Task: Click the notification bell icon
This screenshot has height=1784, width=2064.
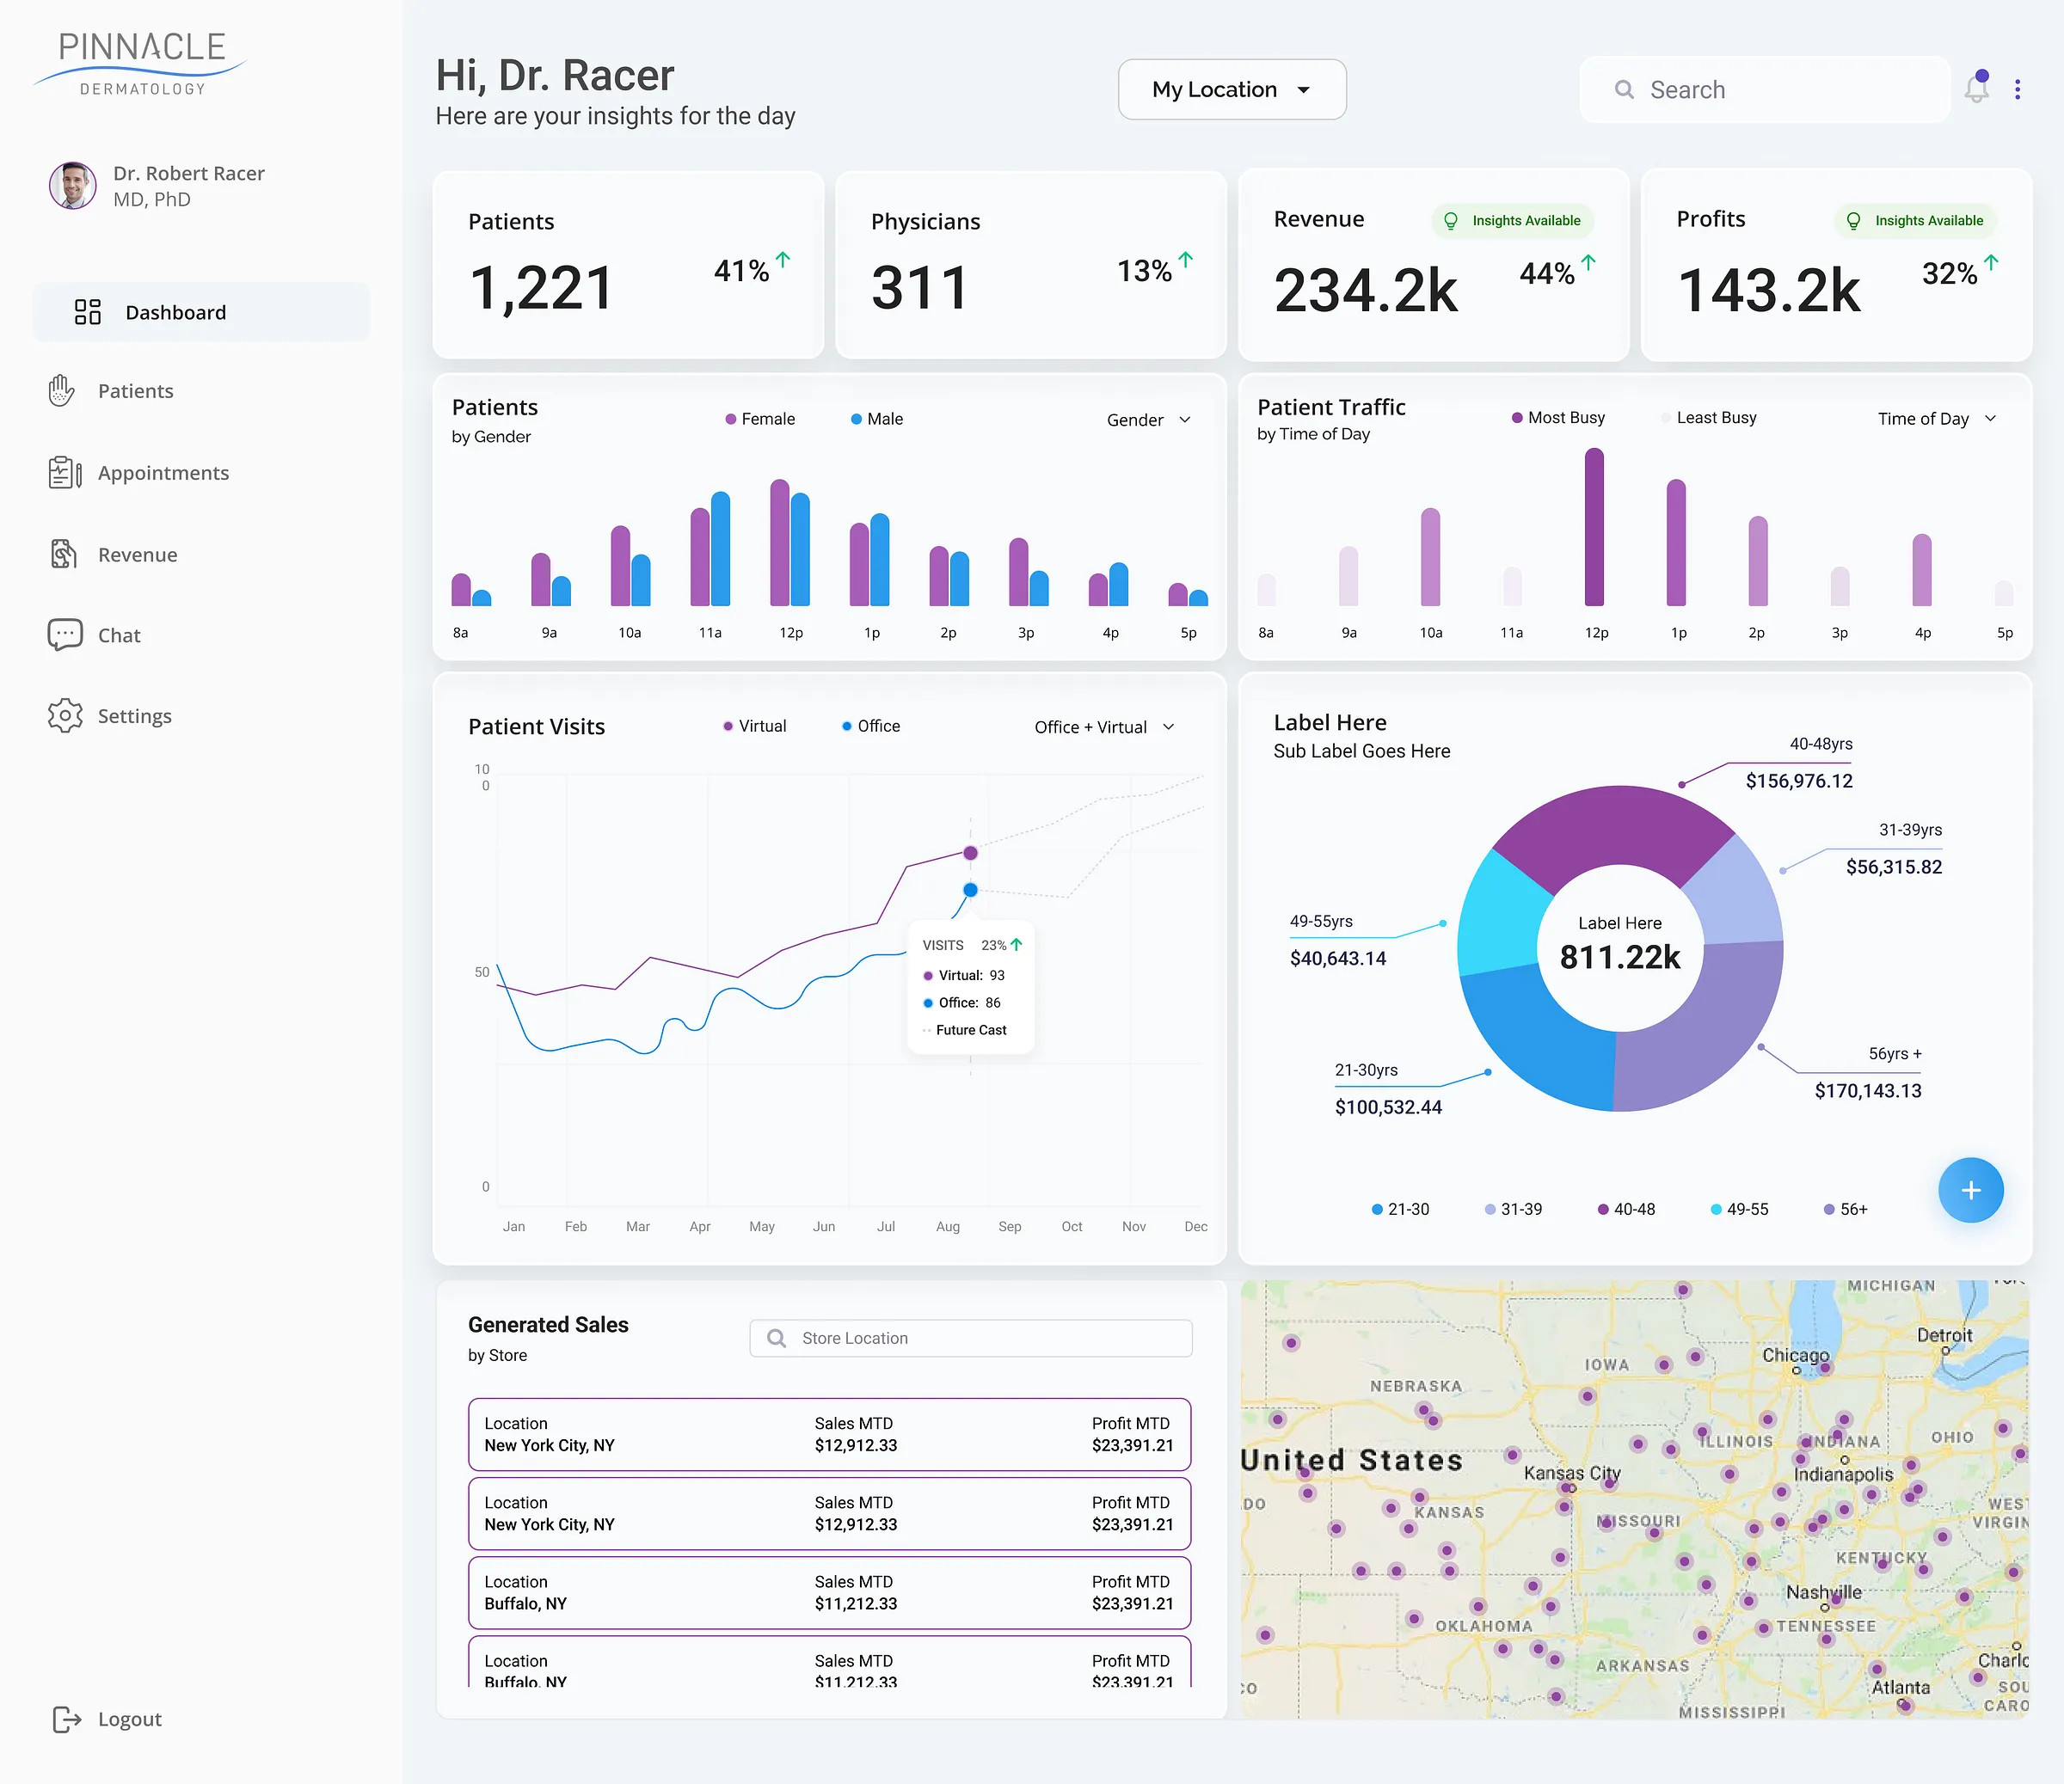Action: tap(1976, 89)
